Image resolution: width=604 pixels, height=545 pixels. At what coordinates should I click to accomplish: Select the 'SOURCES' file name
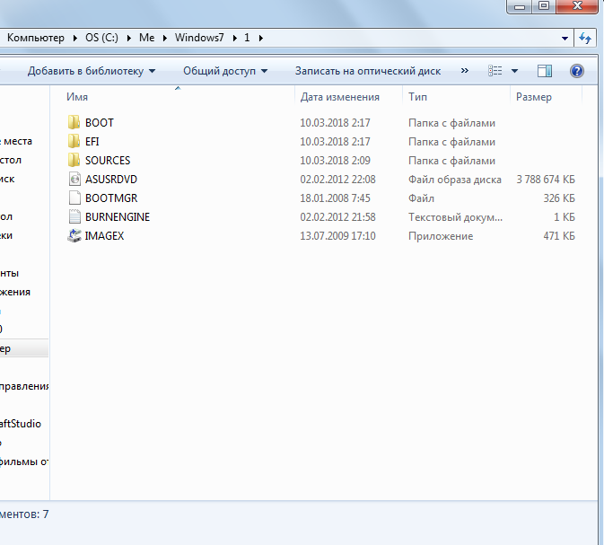click(108, 161)
